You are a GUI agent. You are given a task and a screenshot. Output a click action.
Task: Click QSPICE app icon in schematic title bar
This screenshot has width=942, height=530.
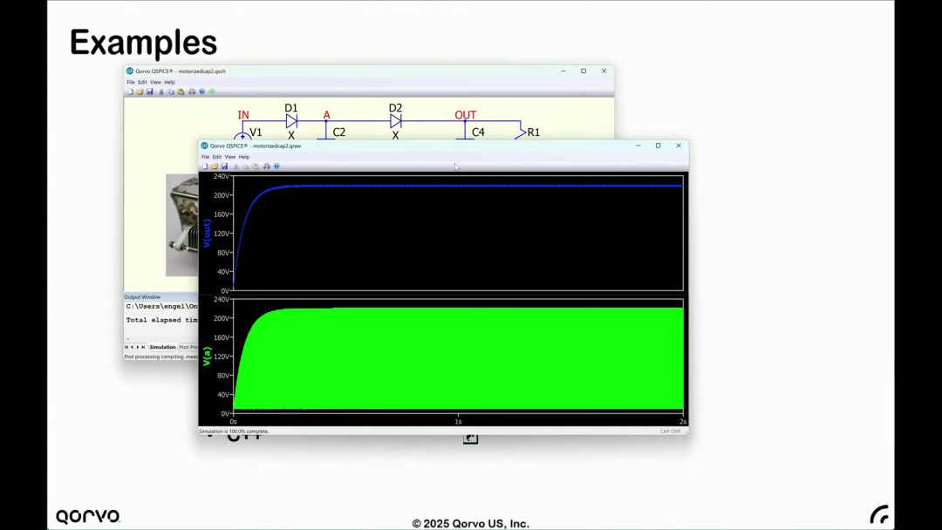130,71
